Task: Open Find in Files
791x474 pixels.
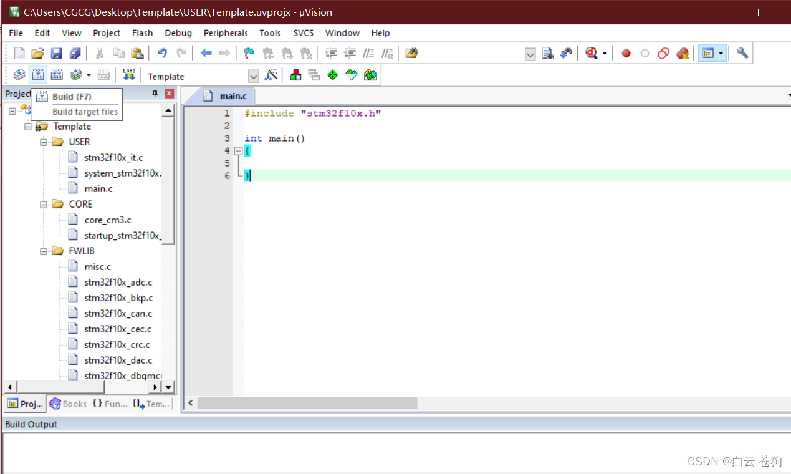Action: 411,53
